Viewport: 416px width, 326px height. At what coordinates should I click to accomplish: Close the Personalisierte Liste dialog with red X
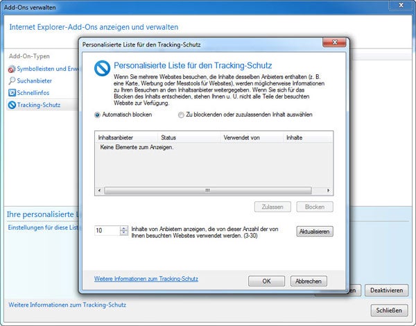[335, 42]
